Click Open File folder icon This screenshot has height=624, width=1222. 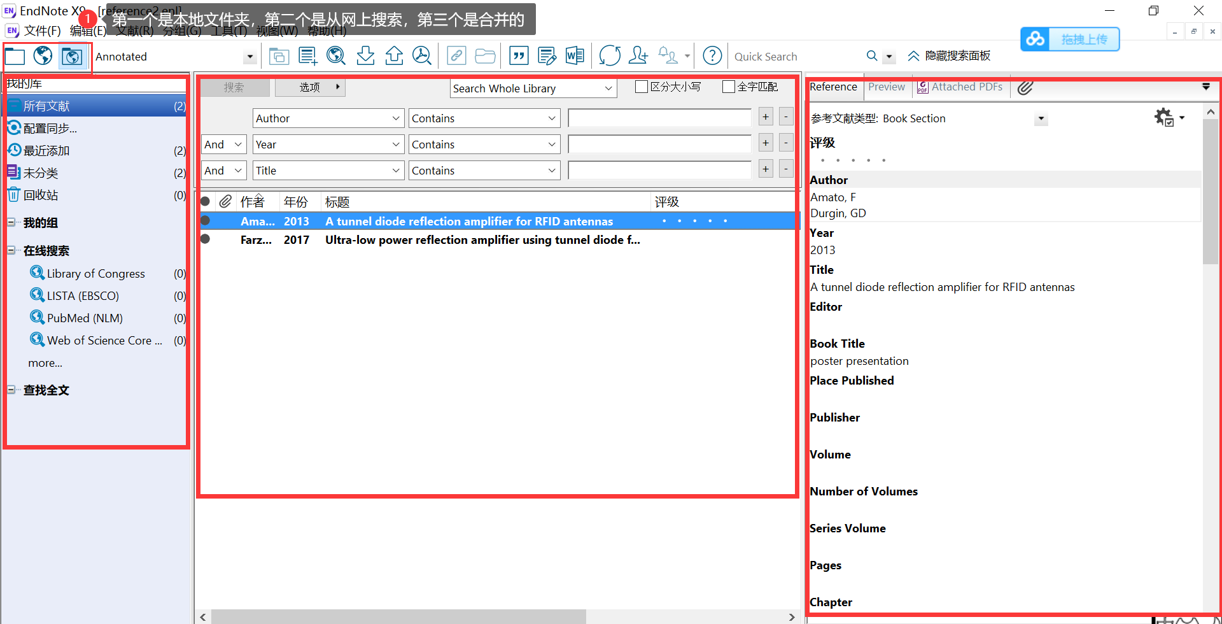point(485,56)
